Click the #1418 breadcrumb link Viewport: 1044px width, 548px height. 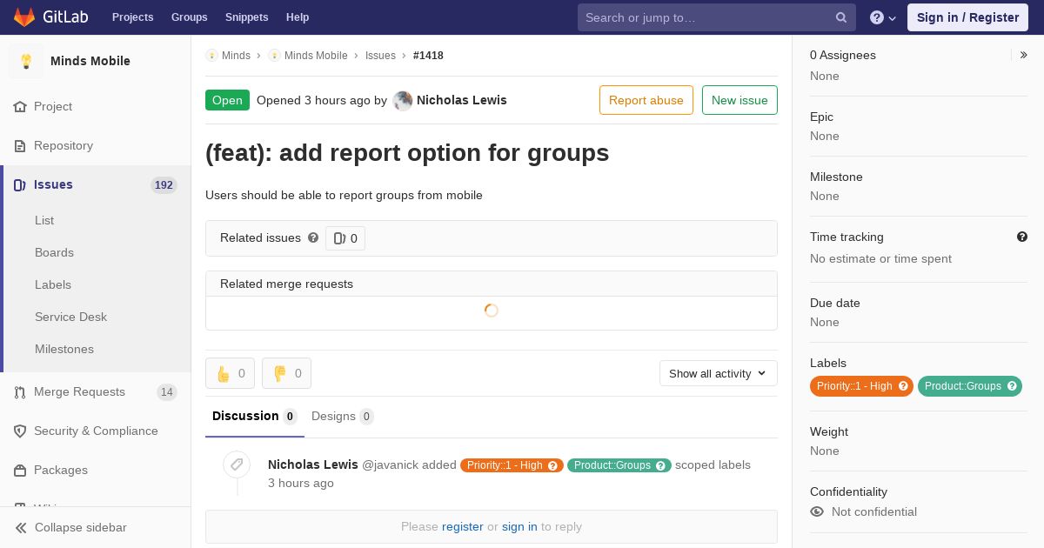coord(428,56)
